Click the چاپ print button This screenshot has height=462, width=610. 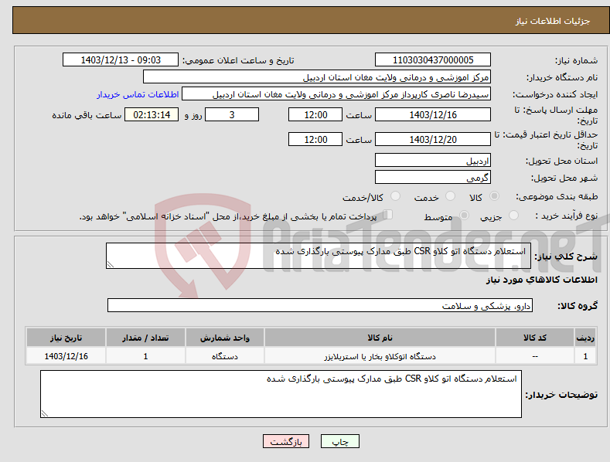340,441
